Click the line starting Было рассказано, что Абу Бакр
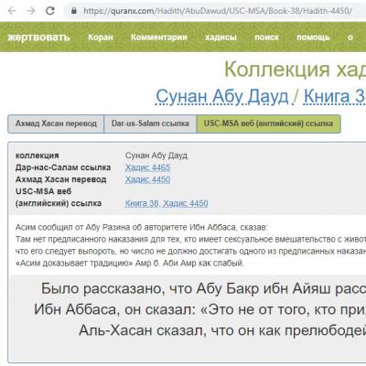366x366 pixels. point(203,288)
